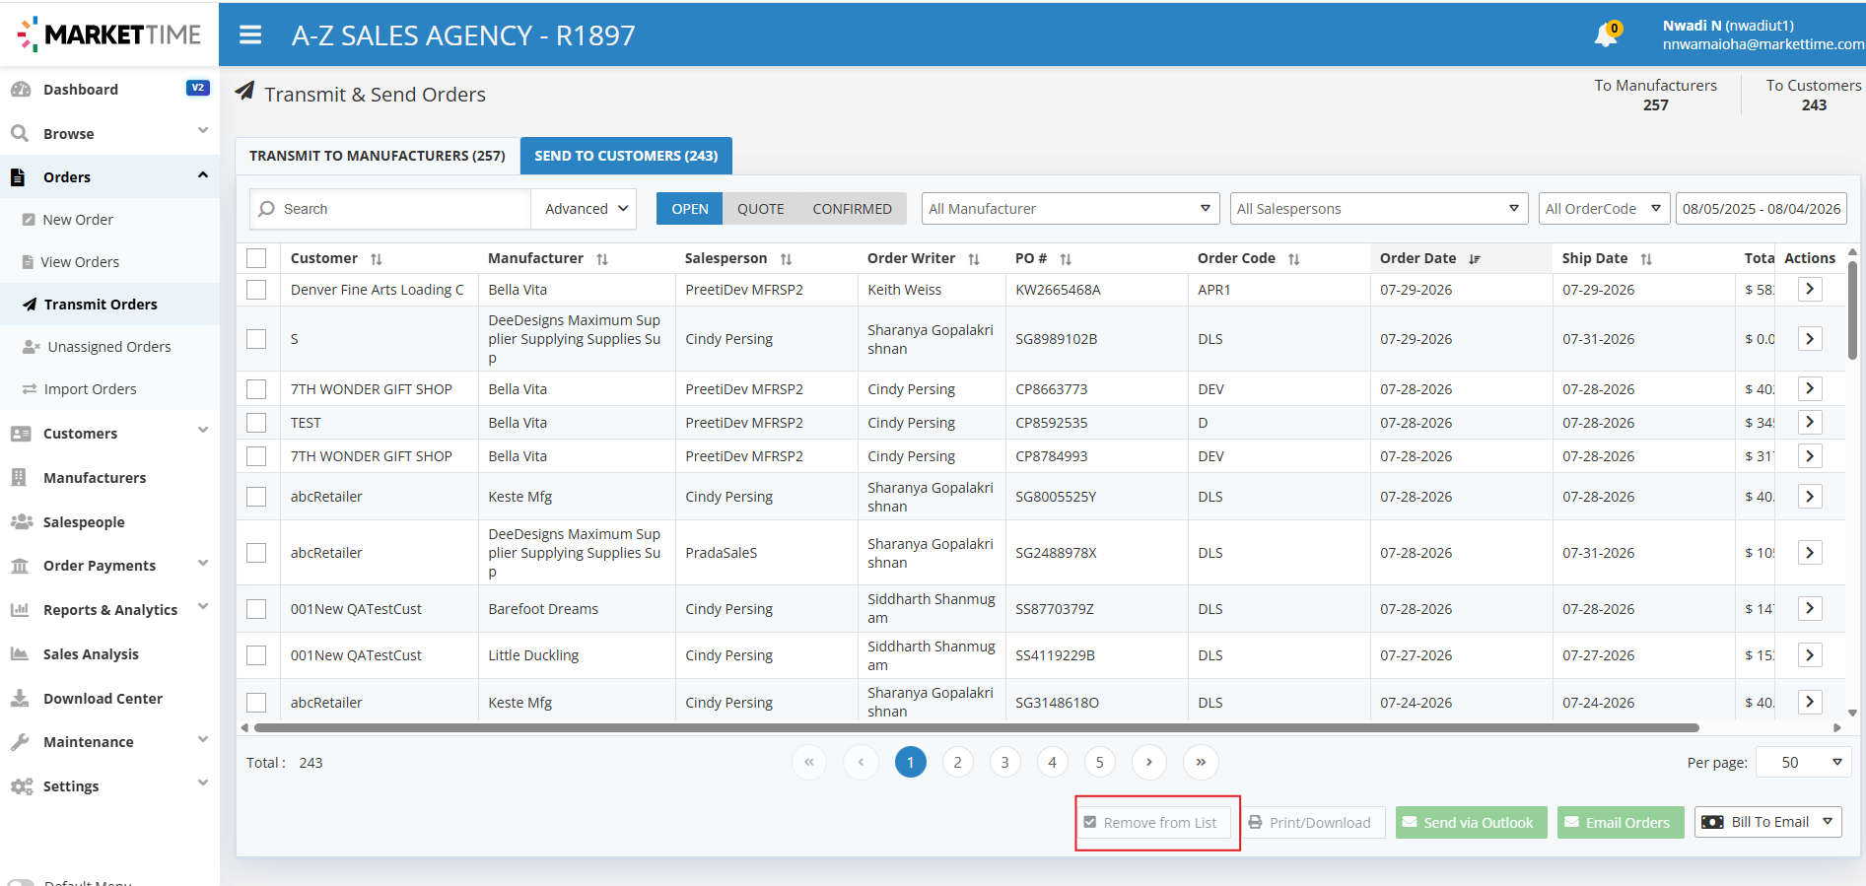Select checkbox for PO SG8989102B
The height and width of the screenshot is (886, 1866).
click(x=256, y=339)
